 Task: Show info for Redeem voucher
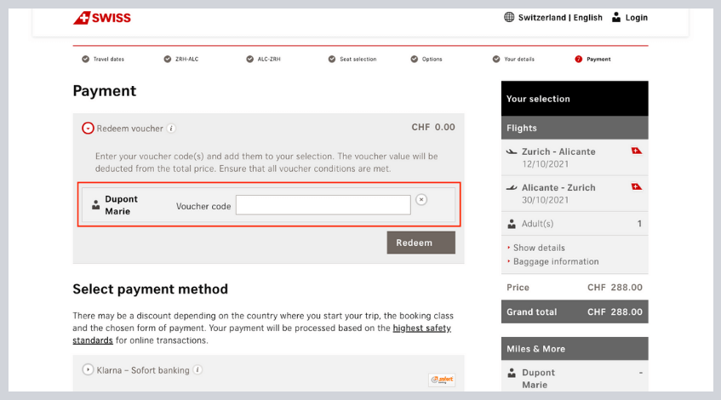pyautogui.click(x=171, y=129)
